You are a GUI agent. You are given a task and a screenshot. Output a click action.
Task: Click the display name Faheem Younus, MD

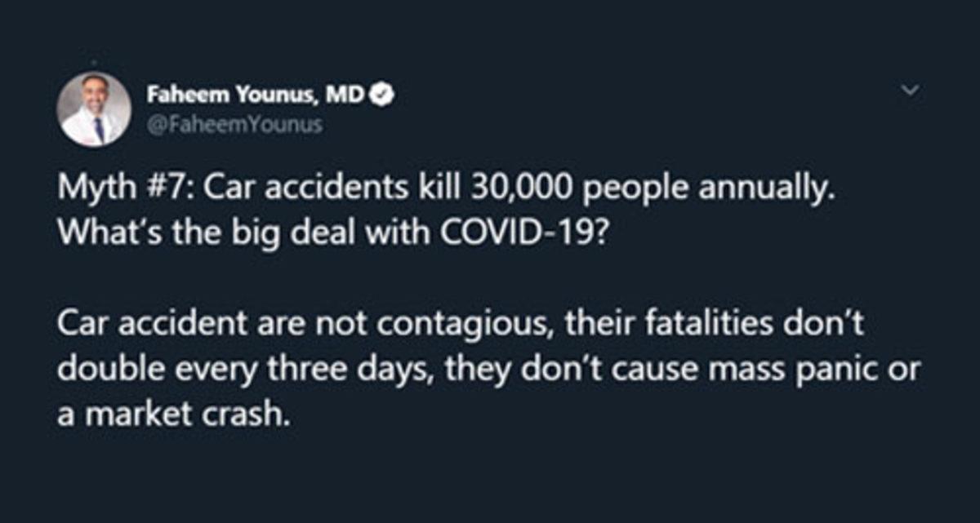coord(258,96)
